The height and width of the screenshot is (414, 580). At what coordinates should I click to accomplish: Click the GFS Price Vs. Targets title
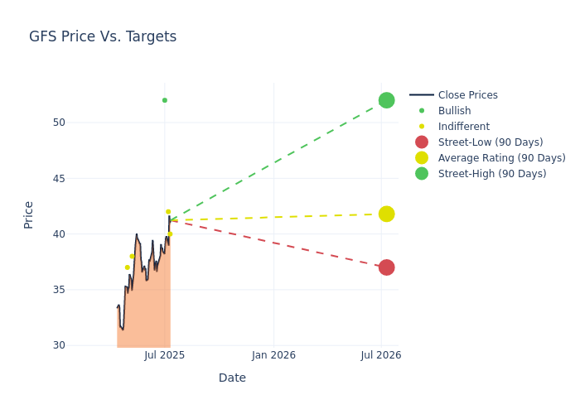[103, 36]
